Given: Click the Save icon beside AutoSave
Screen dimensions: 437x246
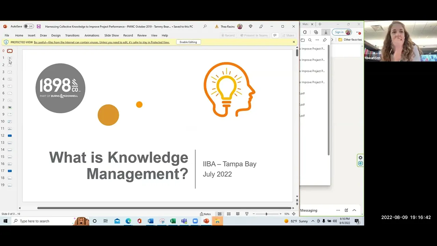Looking at the screenshot, I should click(x=39, y=26).
